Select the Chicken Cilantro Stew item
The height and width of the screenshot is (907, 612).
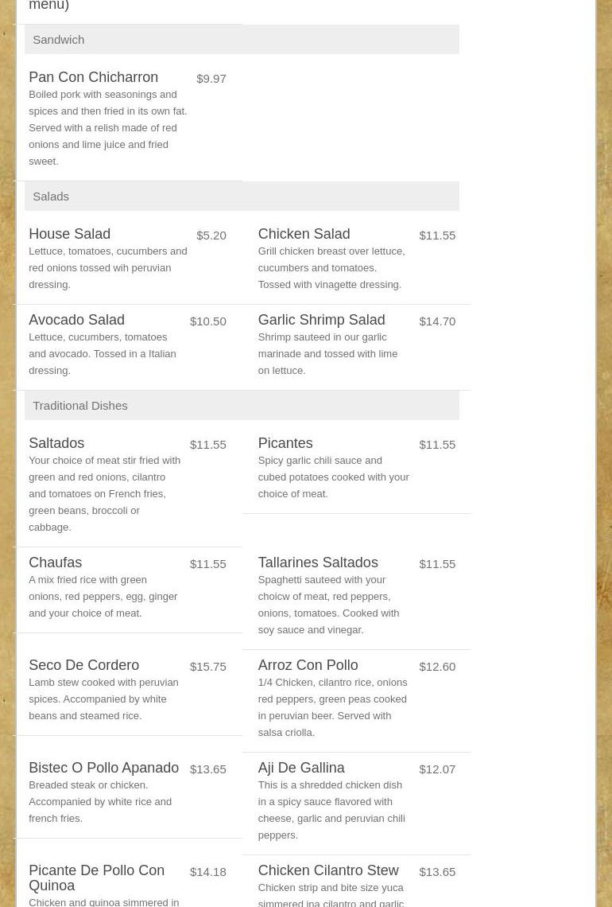[x=327, y=870]
